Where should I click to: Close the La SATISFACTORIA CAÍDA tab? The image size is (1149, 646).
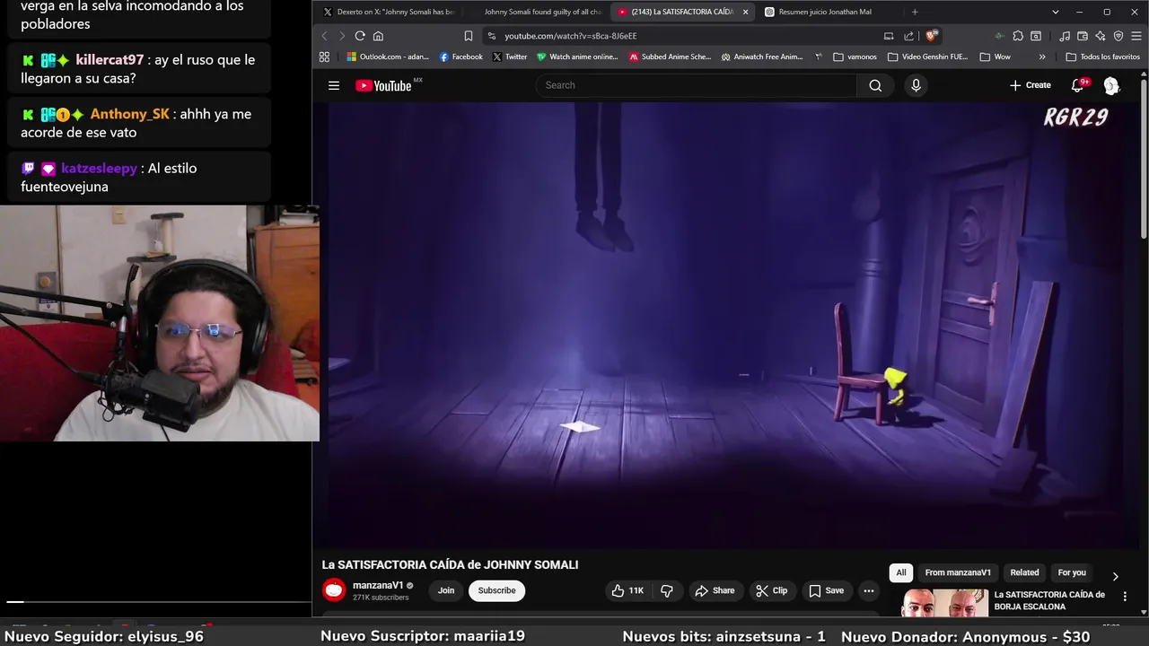745,12
